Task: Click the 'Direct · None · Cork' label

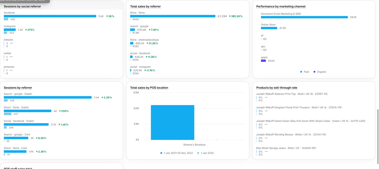Action: point(16,148)
